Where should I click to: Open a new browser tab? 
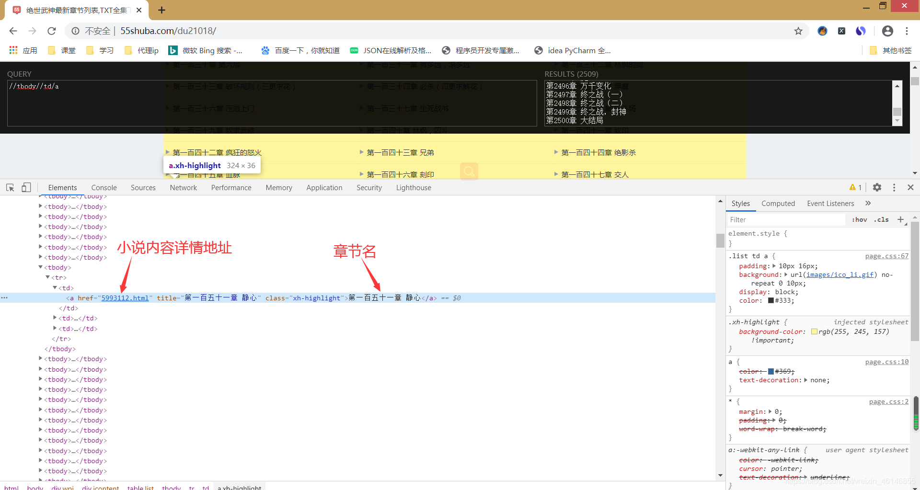161,10
